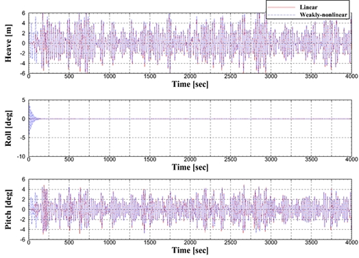Click the "Weakly-nonlinear" legend label
Screen dimensions: 359x258
click(323, 15)
